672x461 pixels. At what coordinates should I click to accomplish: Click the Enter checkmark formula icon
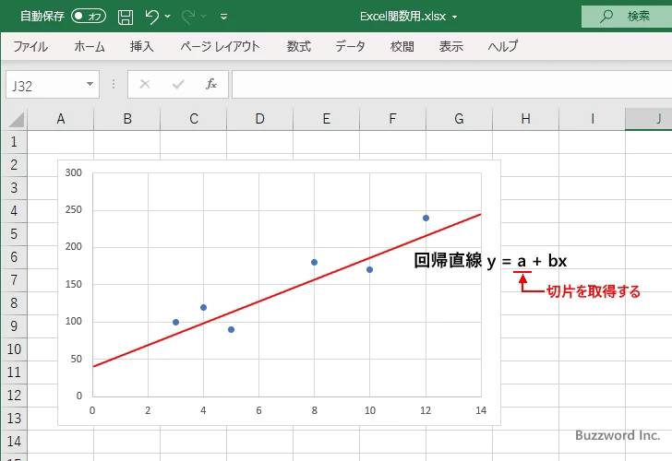(178, 84)
